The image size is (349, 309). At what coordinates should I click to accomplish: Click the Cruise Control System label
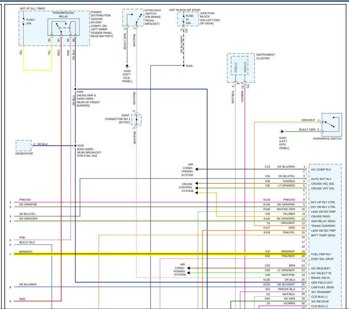point(188,187)
